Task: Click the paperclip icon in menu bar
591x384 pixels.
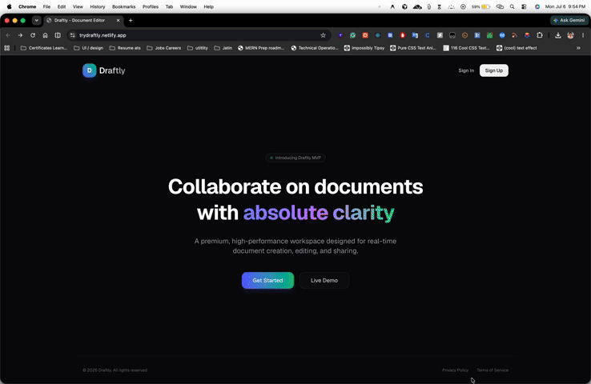Action: pos(429,6)
